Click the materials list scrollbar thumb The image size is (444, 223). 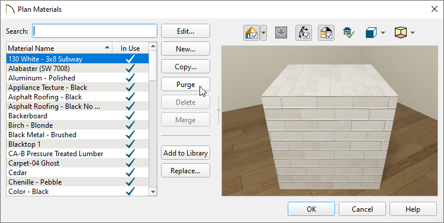point(153,66)
